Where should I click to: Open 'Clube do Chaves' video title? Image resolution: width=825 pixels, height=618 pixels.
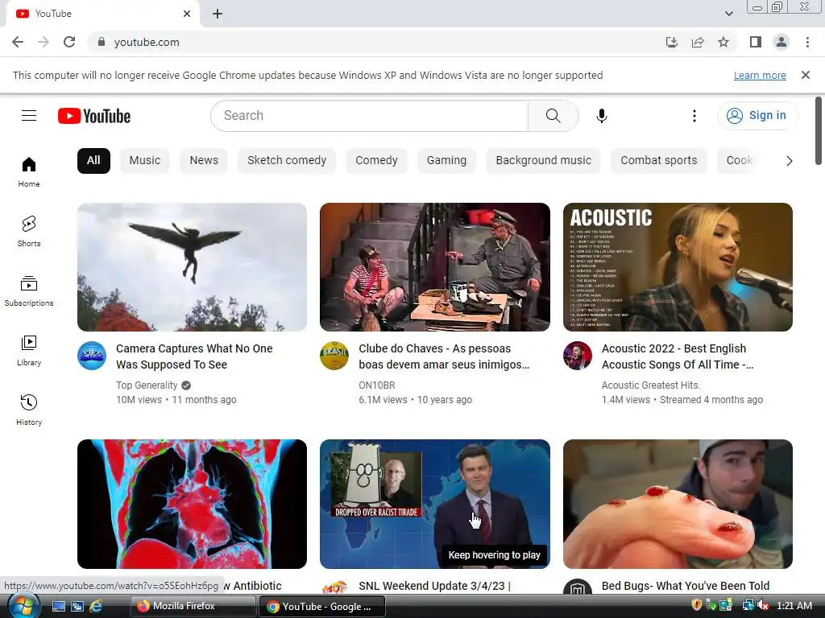444,356
